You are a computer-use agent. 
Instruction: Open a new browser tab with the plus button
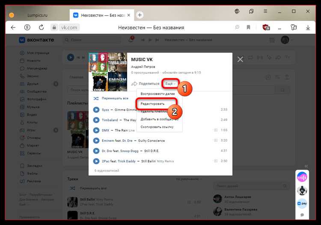[140, 15]
